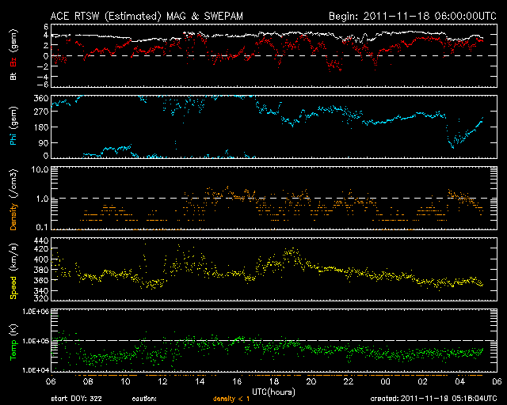The image size is (507, 405).
Task: Select the 'start DOY: 322' footer text
Action: click(x=76, y=399)
